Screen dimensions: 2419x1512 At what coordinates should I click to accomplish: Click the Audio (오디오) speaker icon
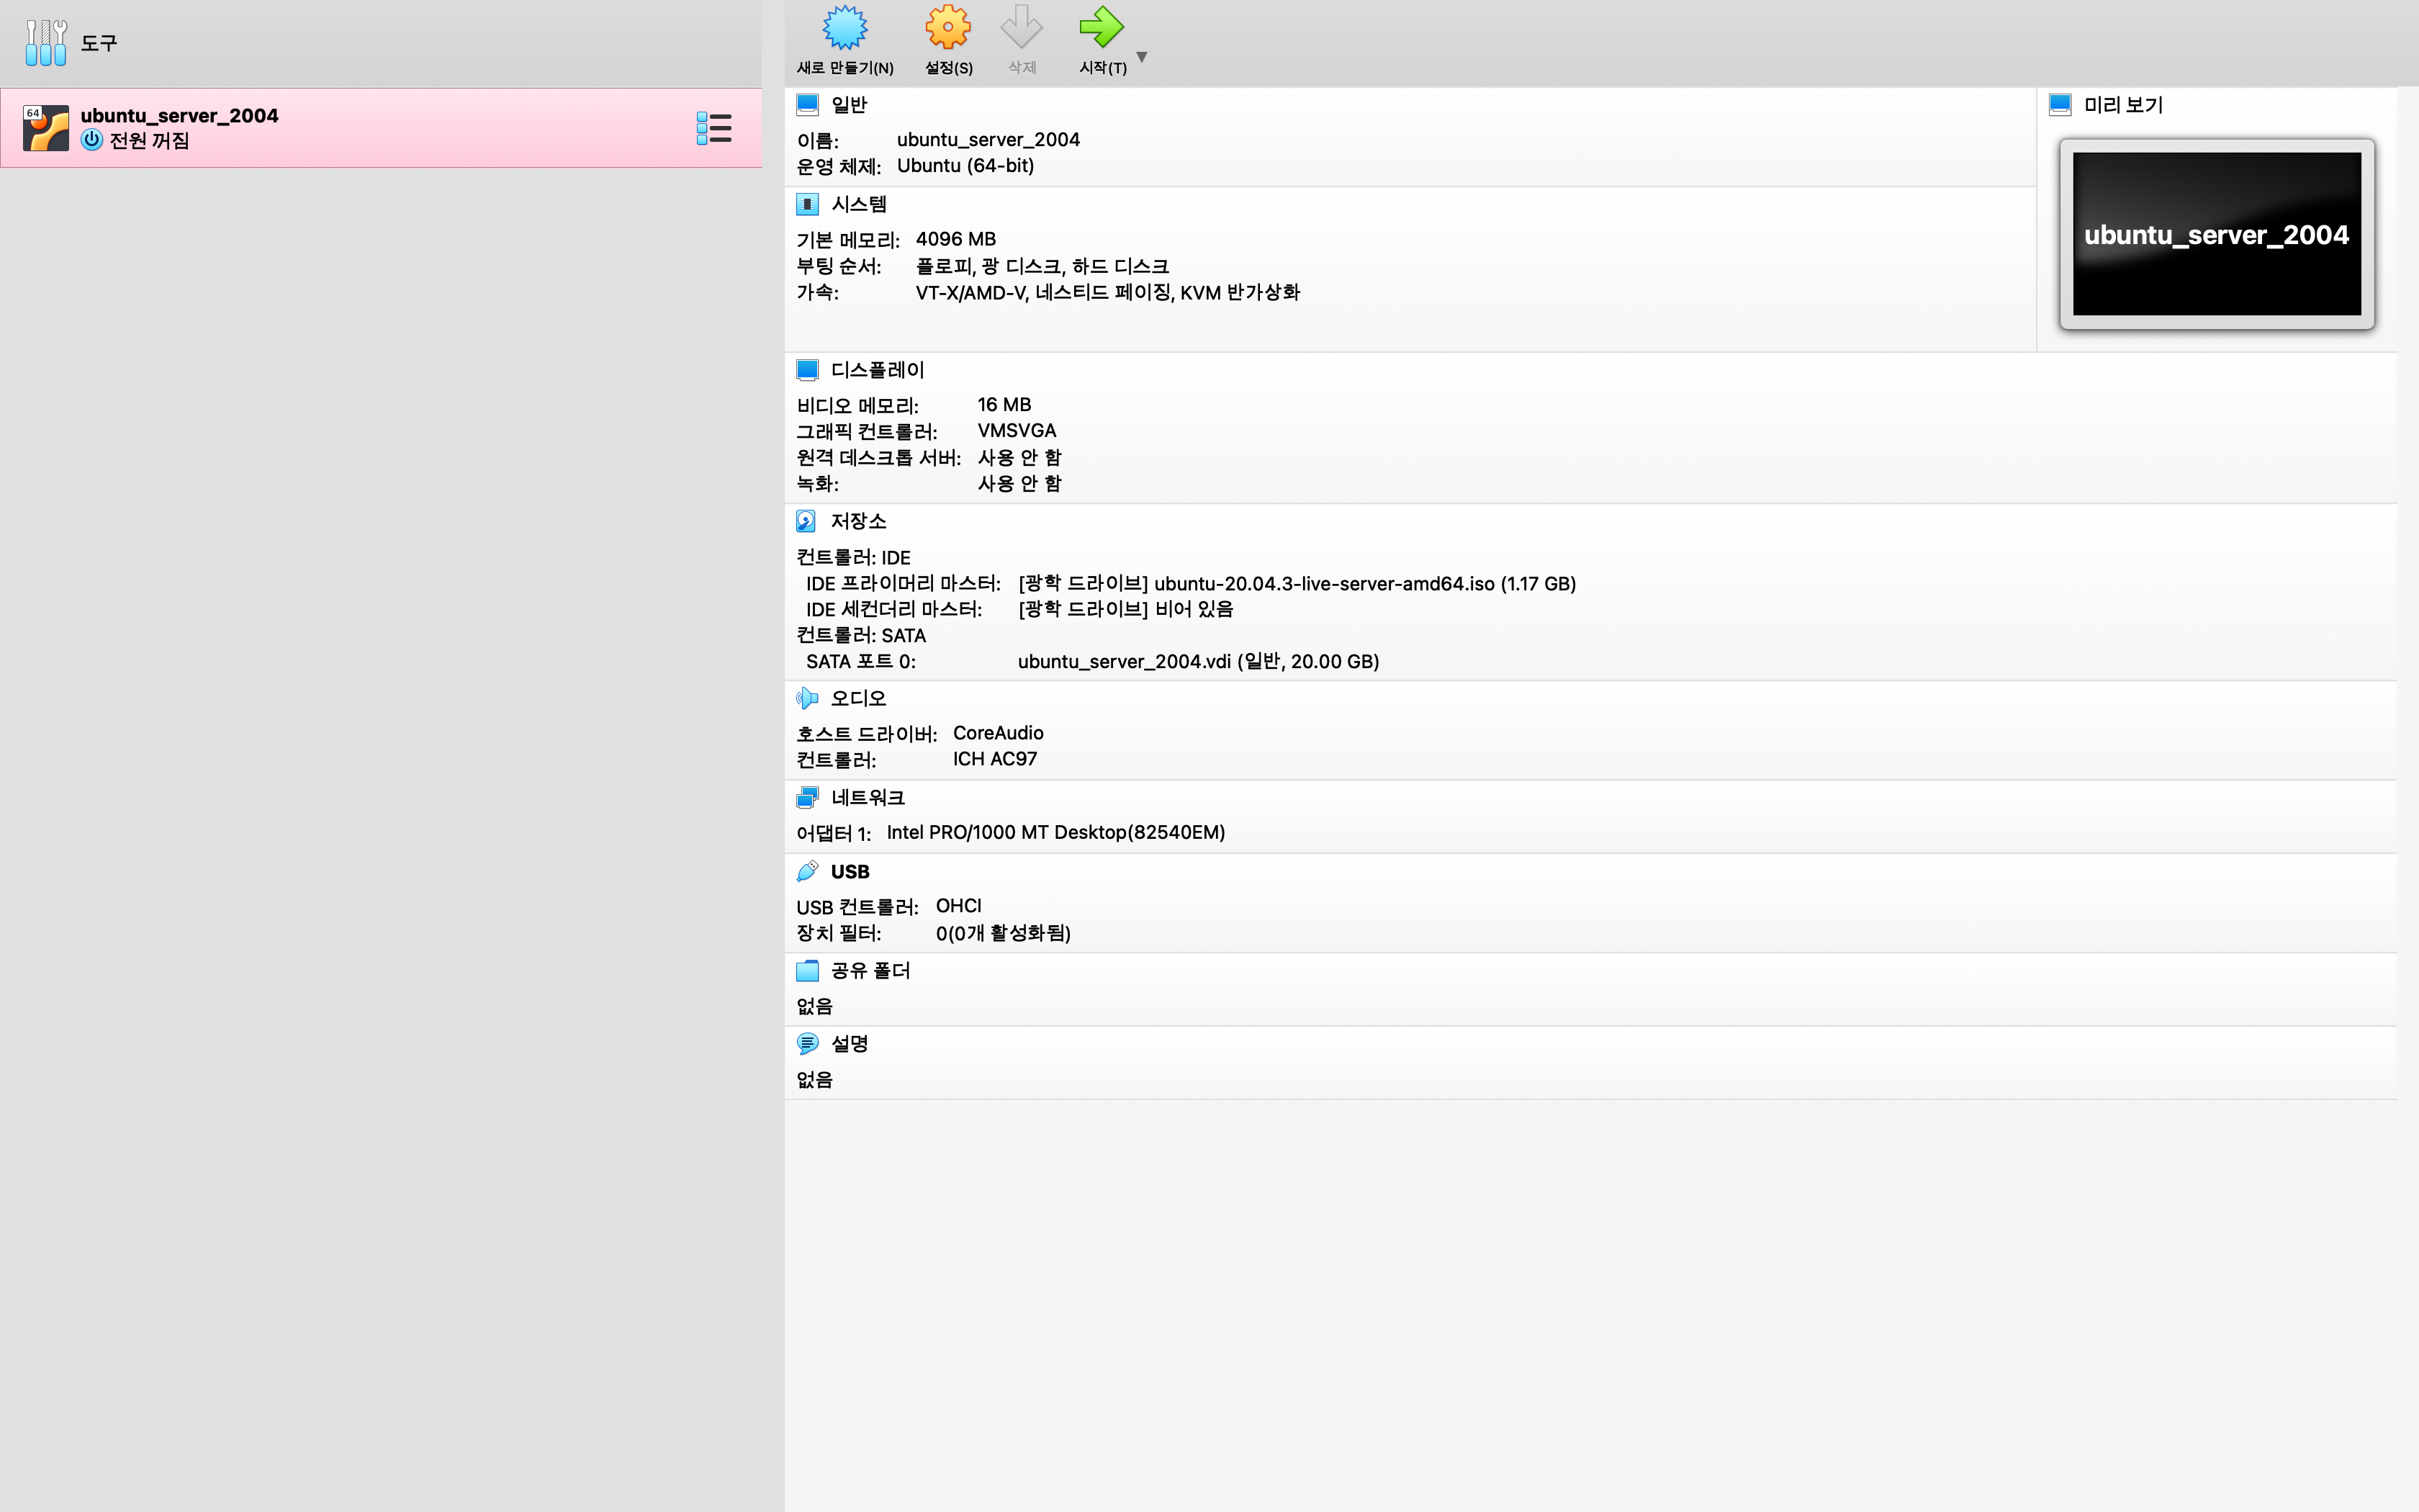(806, 698)
